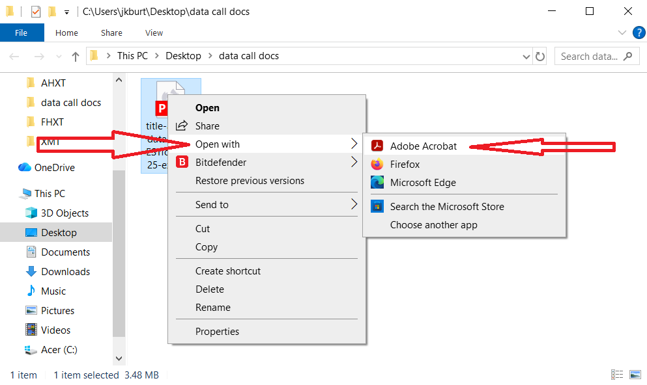This screenshot has height=385, width=647.
Task: Switch to large thumbnails view
Action: (635, 374)
